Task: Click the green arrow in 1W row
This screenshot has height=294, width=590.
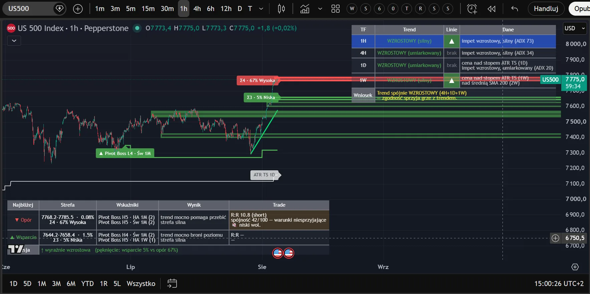Action: pos(451,80)
